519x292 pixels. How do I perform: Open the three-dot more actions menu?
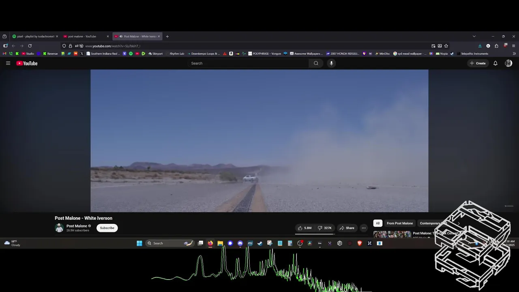363,228
